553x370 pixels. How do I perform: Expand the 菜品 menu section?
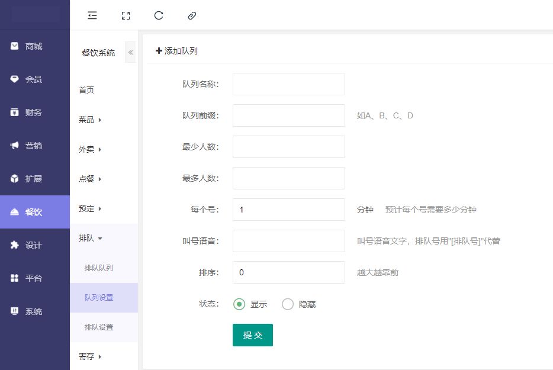pos(90,120)
